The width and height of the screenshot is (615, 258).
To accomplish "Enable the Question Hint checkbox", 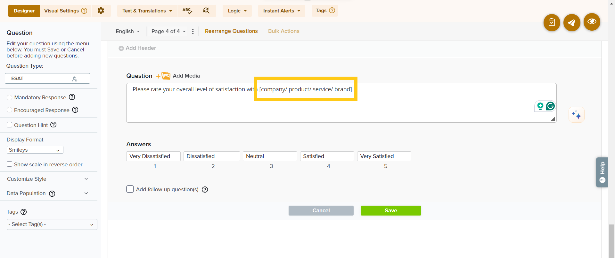I will pyautogui.click(x=10, y=125).
